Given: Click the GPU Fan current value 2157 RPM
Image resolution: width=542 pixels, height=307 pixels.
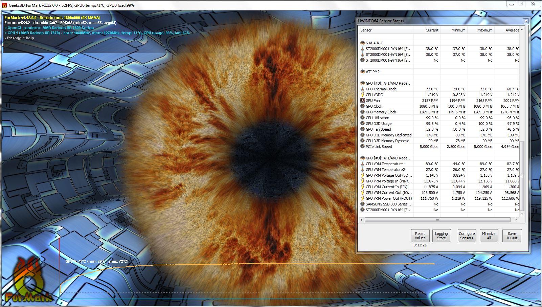Looking at the screenshot, I should click(x=430, y=101).
